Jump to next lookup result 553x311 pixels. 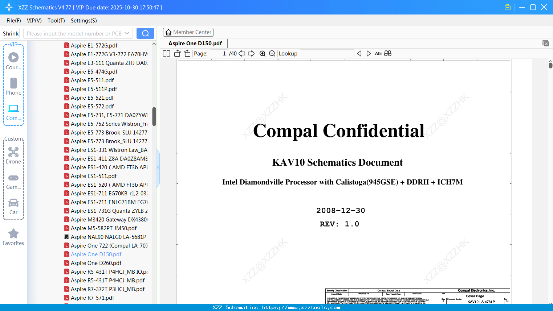(369, 54)
